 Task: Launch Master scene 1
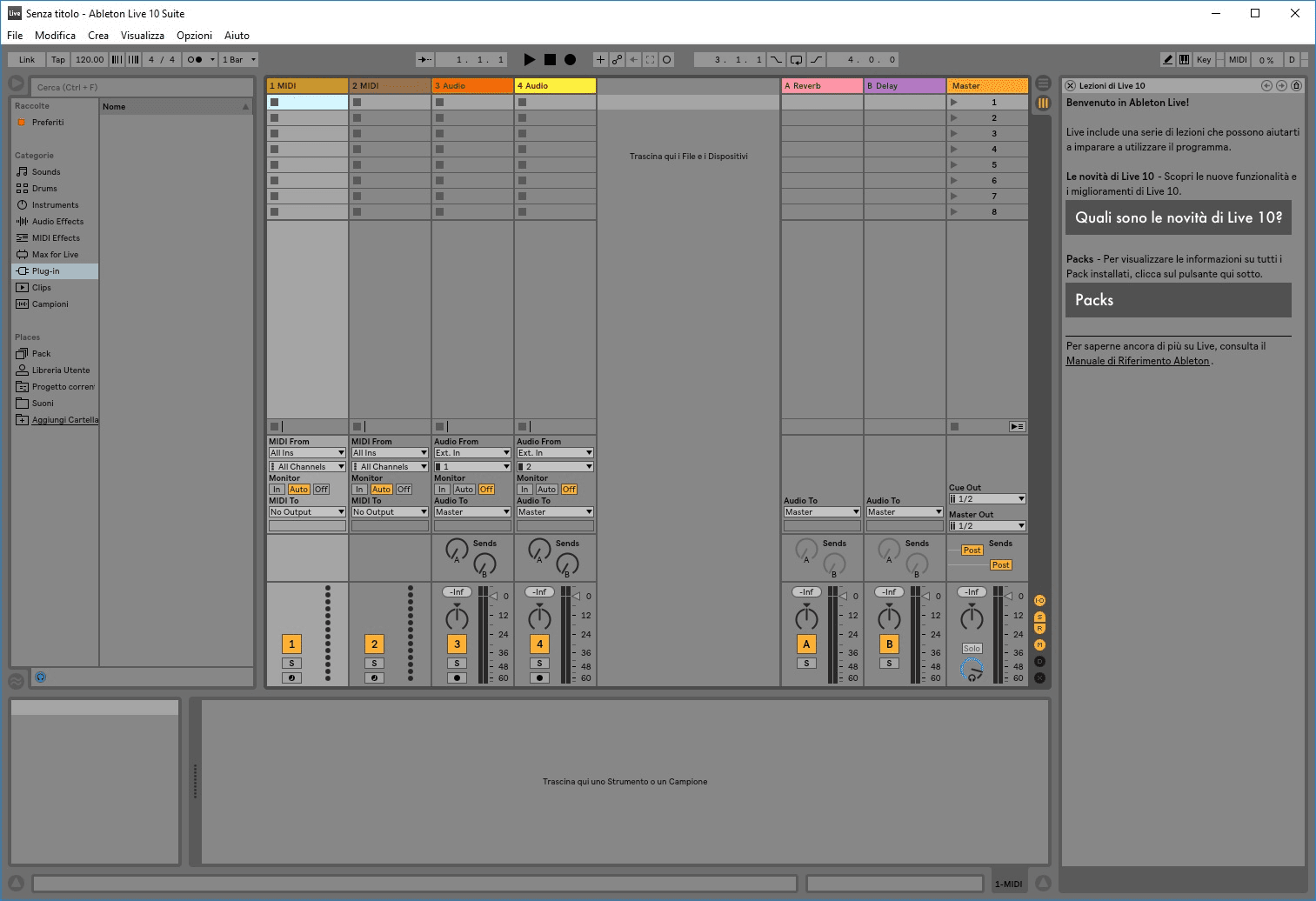954,103
